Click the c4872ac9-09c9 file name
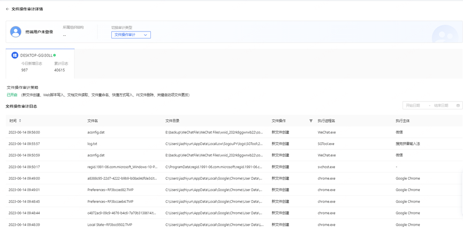This screenshot has width=463, height=230. [122, 213]
